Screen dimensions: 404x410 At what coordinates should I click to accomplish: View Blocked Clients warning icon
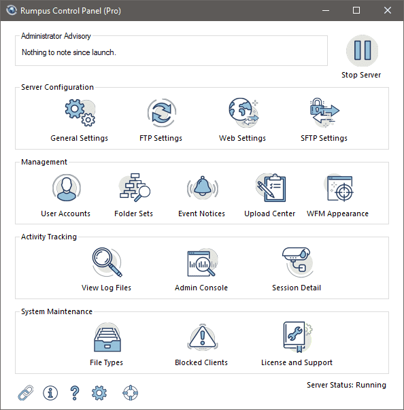[203, 337]
